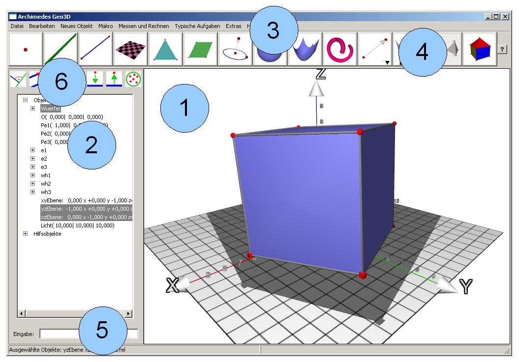
Task: Select the checkered plane tool
Action: point(130,49)
